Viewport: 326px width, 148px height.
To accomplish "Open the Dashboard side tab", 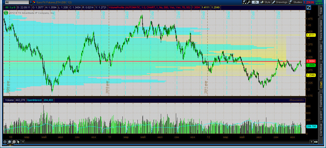I will [321, 101].
